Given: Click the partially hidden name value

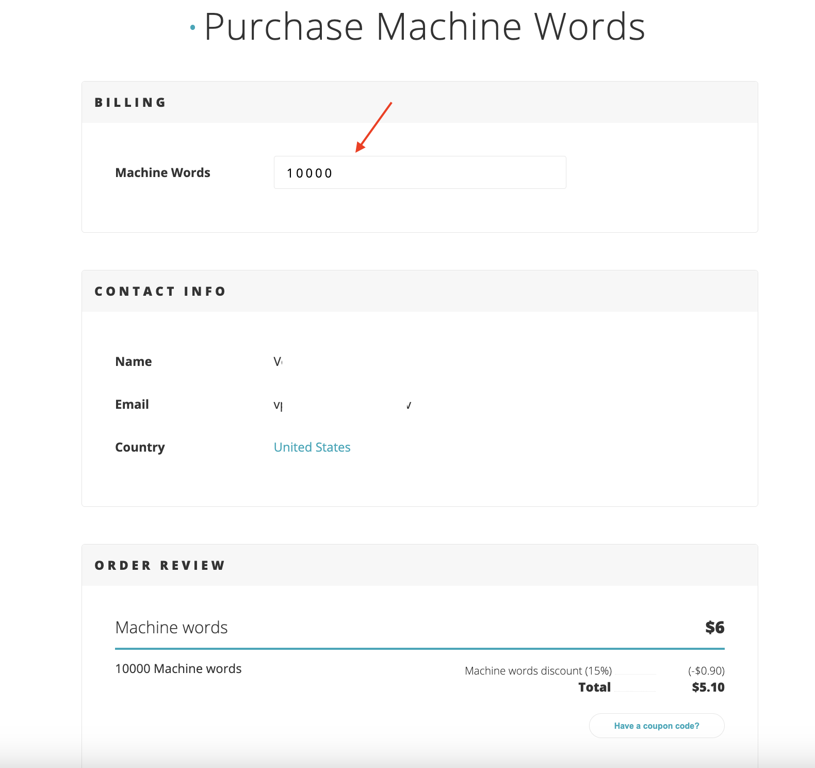Looking at the screenshot, I should coord(278,361).
